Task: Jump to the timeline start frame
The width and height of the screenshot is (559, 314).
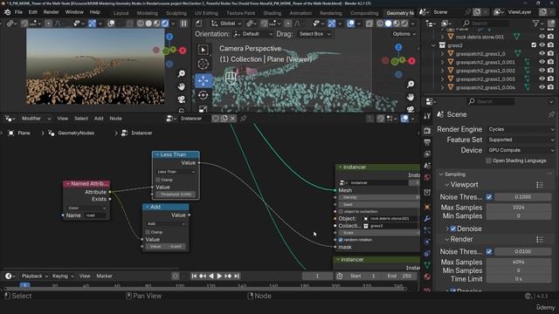Action: click(194, 276)
